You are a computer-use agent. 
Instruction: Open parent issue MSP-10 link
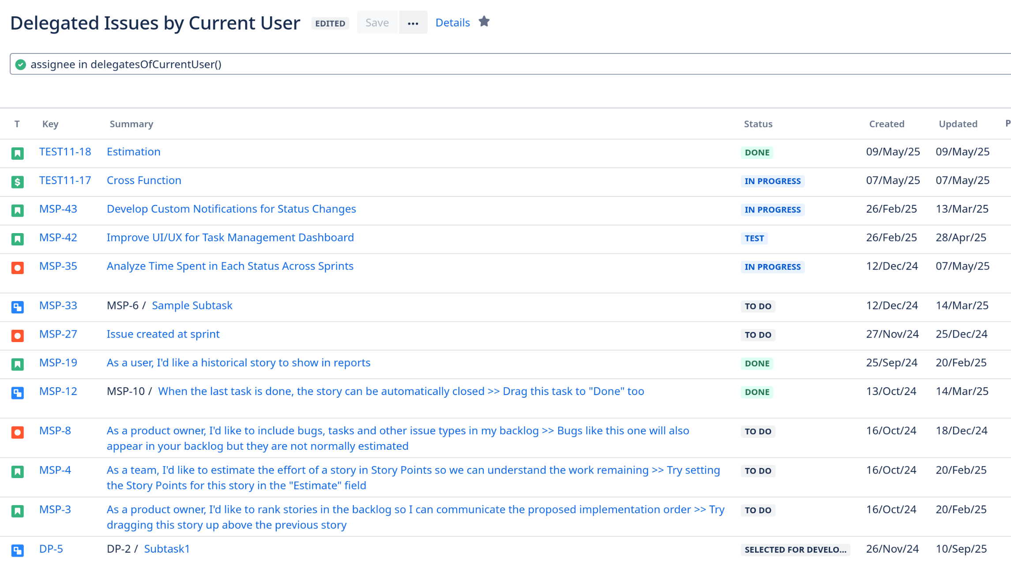click(126, 392)
